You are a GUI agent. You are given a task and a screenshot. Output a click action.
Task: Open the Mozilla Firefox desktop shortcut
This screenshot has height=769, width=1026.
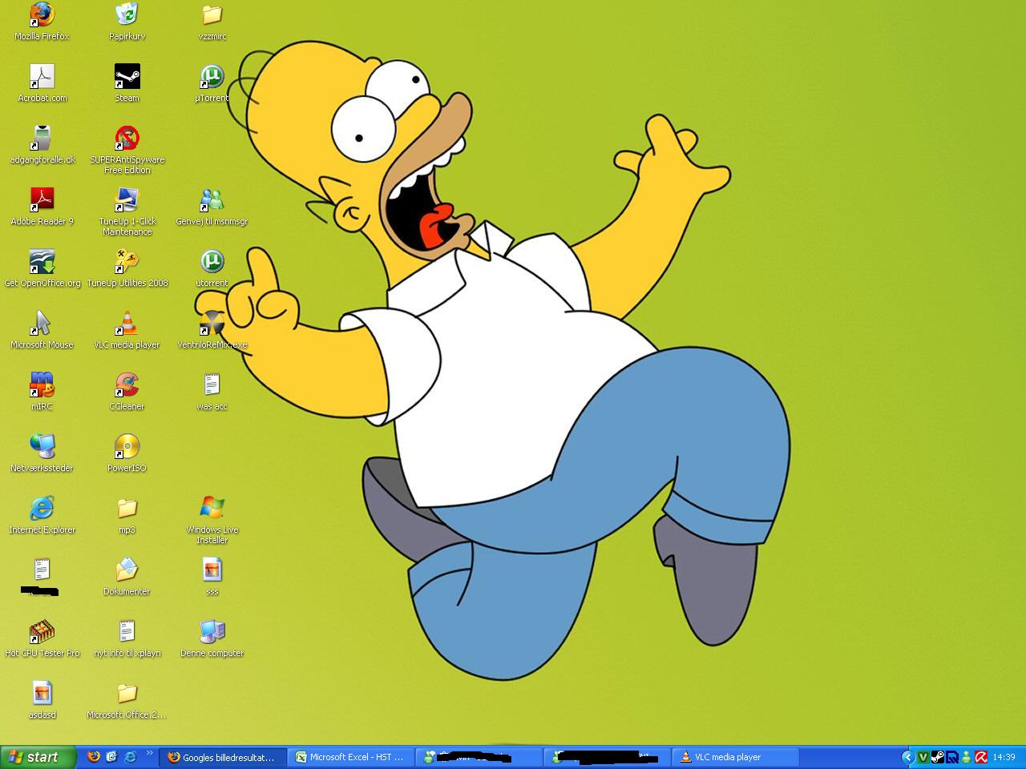point(42,21)
